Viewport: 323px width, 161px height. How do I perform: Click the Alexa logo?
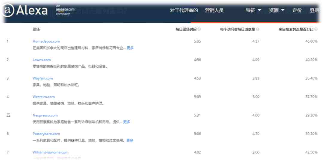click(x=25, y=10)
